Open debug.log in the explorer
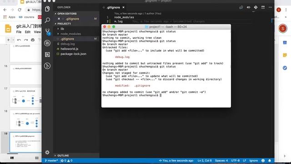291x164 pixels. pyautogui.click(x=68, y=44)
